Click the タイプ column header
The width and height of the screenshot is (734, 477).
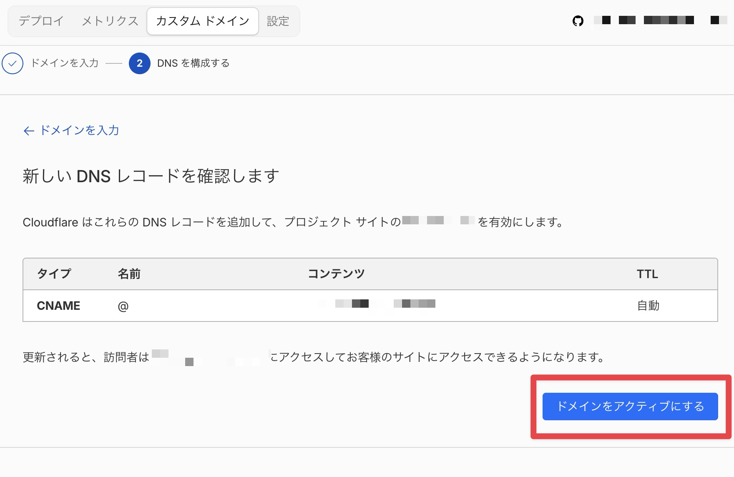54,274
